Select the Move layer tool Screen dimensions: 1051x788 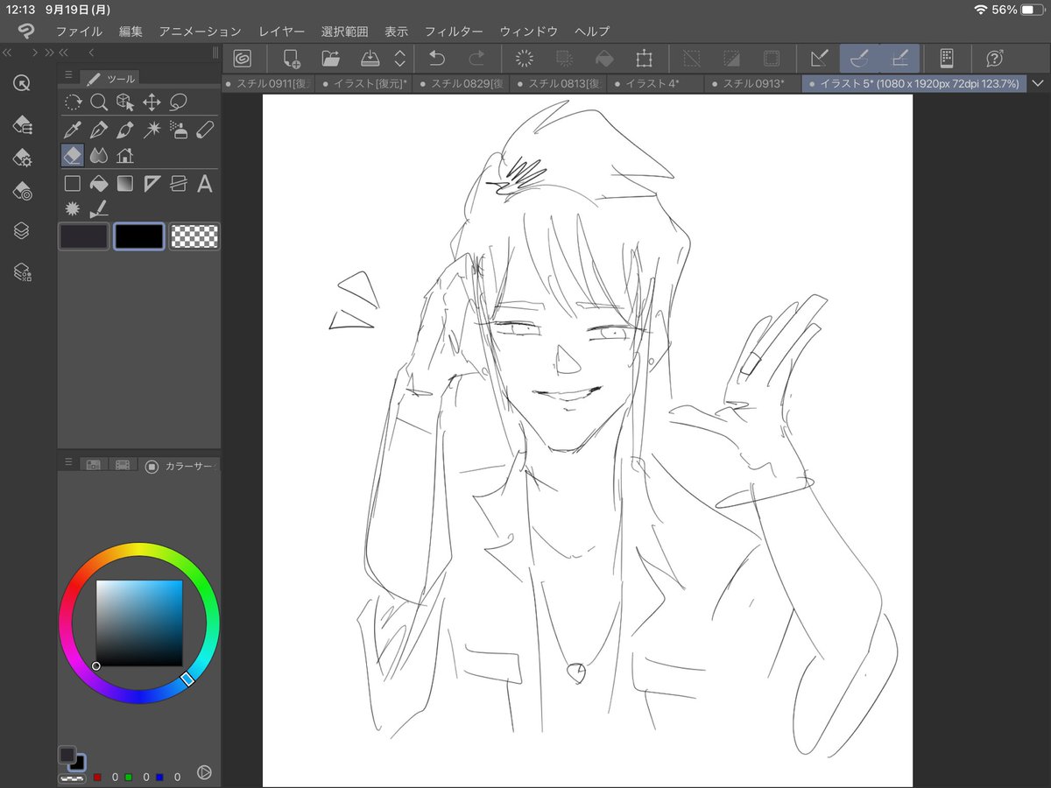152,103
